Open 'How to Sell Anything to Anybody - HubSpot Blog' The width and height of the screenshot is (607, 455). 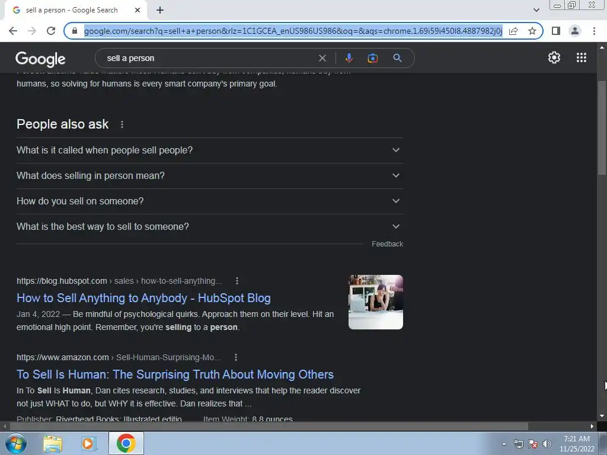click(x=143, y=298)
